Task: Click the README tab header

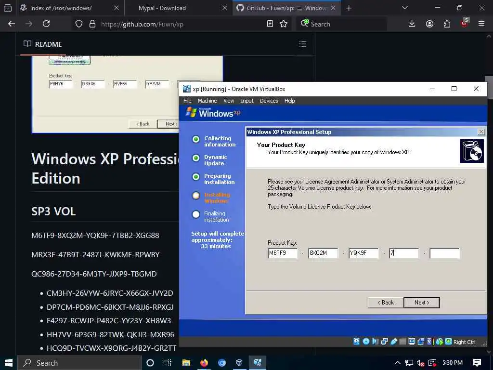Action: (x=43, y=44)
